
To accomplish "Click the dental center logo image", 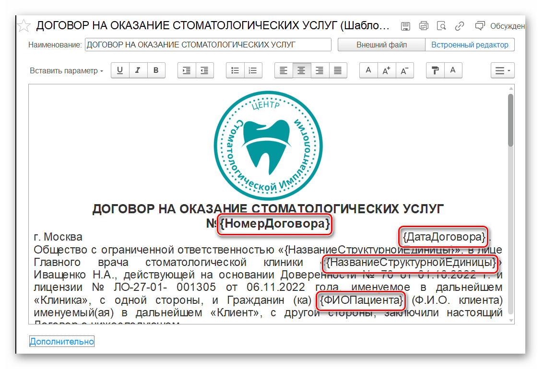I will [x=268, y=146].
